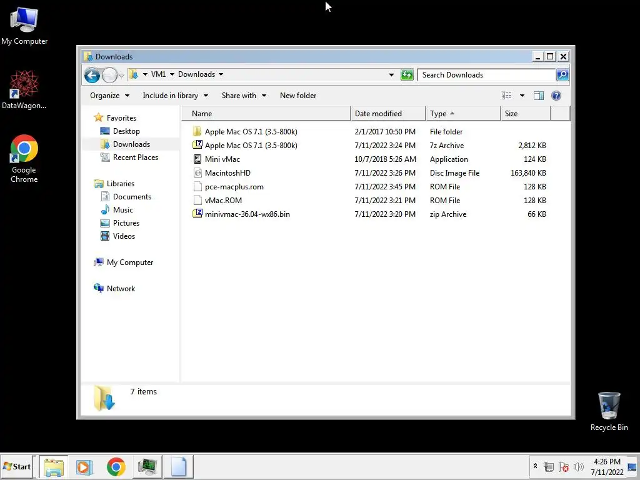Click the Back navigation arrow button
Screen dimensions: 640x480
(92, 75)
